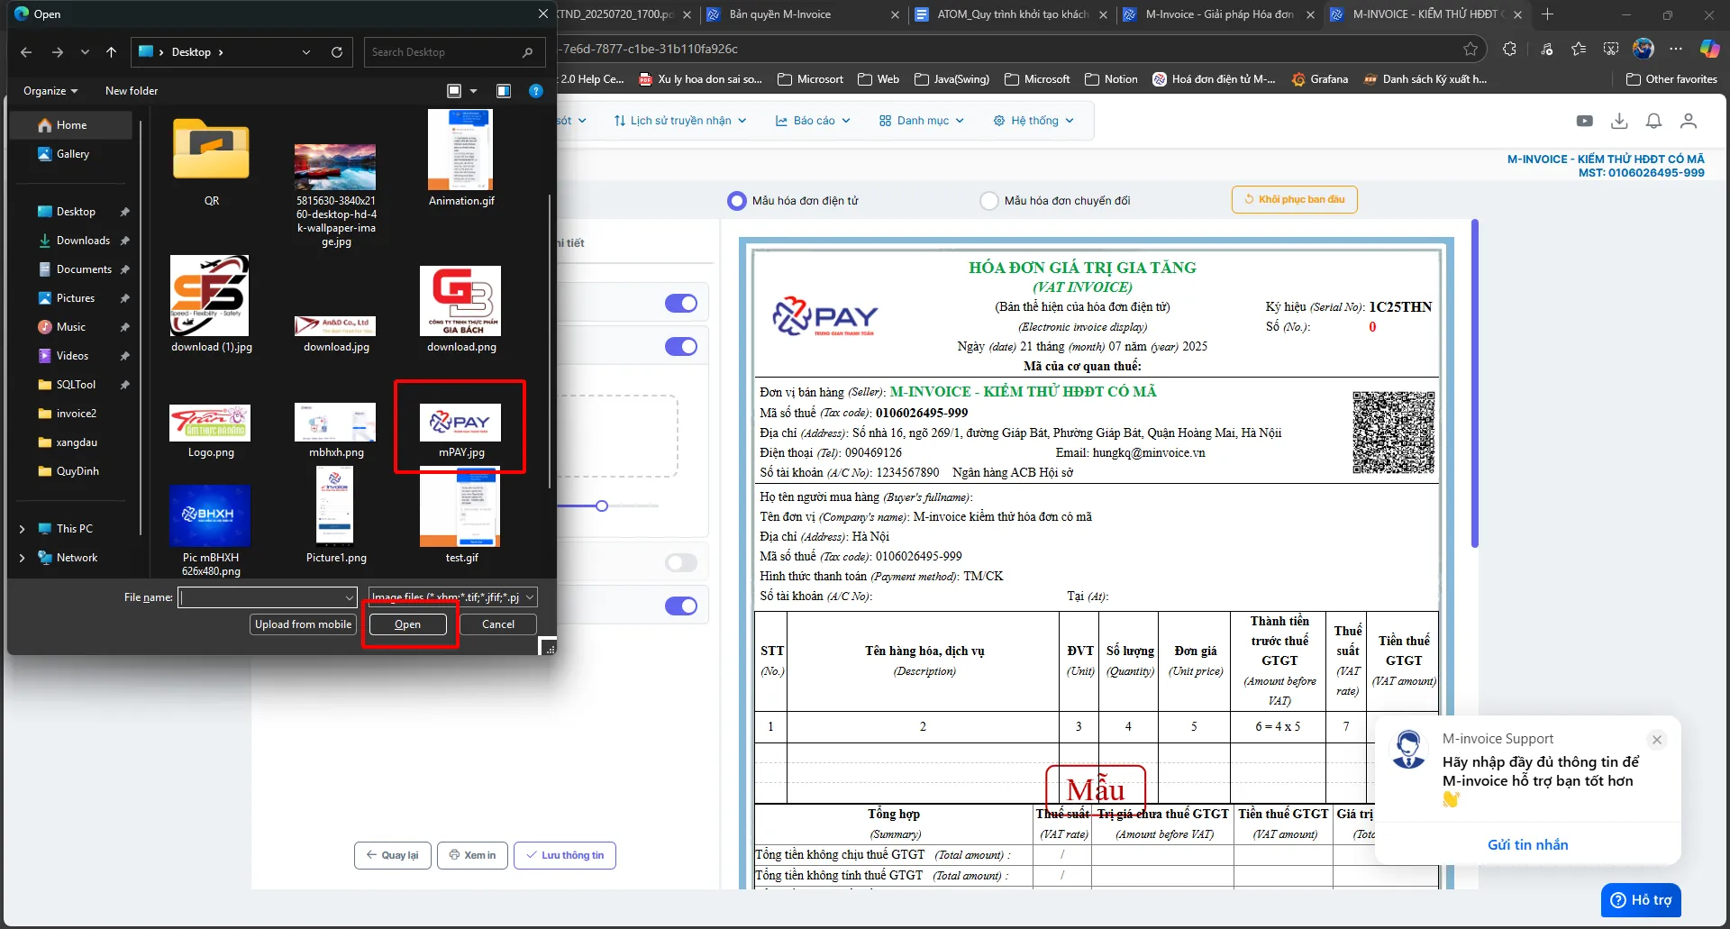
Task: Open the video tutorial icon in M-Invoice
Action: click(x=1585, y=121)
